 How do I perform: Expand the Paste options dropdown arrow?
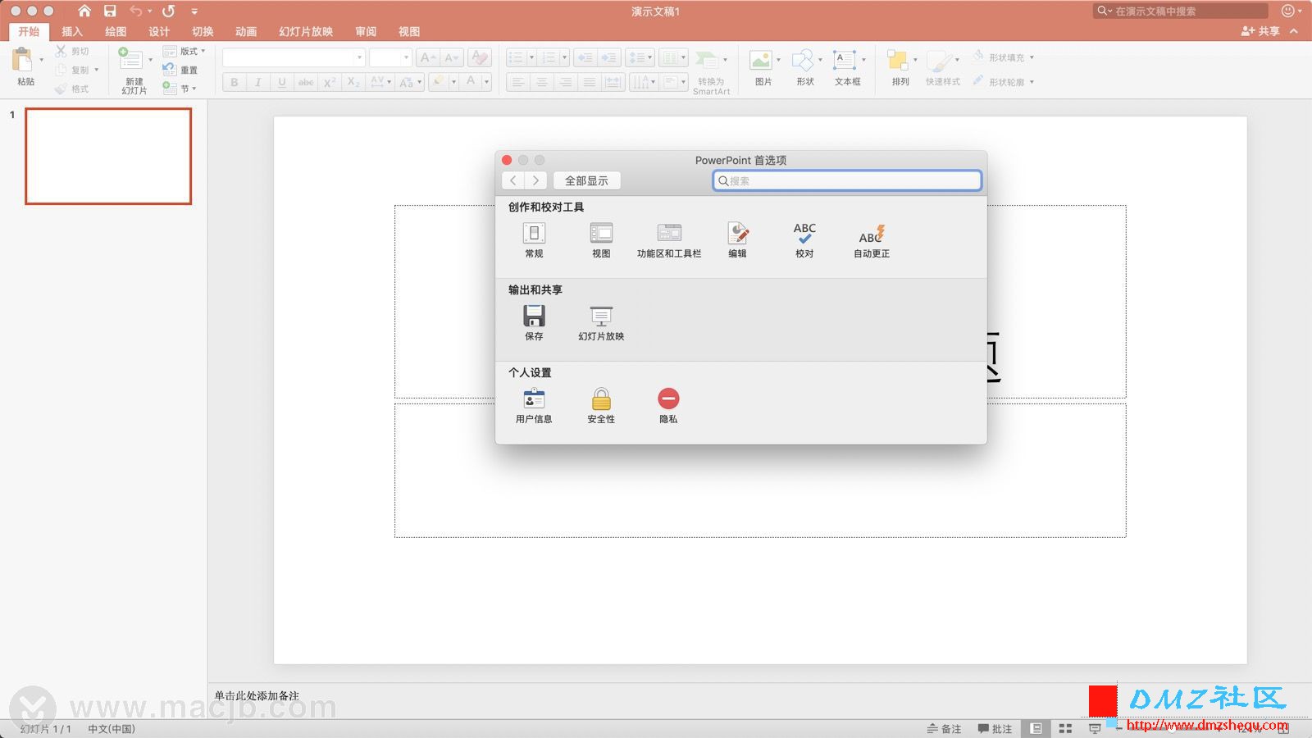click(x=42, y=60)
